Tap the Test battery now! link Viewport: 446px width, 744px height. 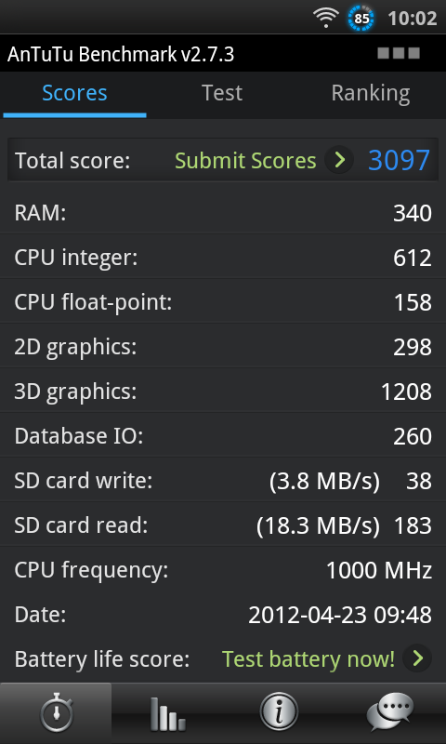coord(308,659)
